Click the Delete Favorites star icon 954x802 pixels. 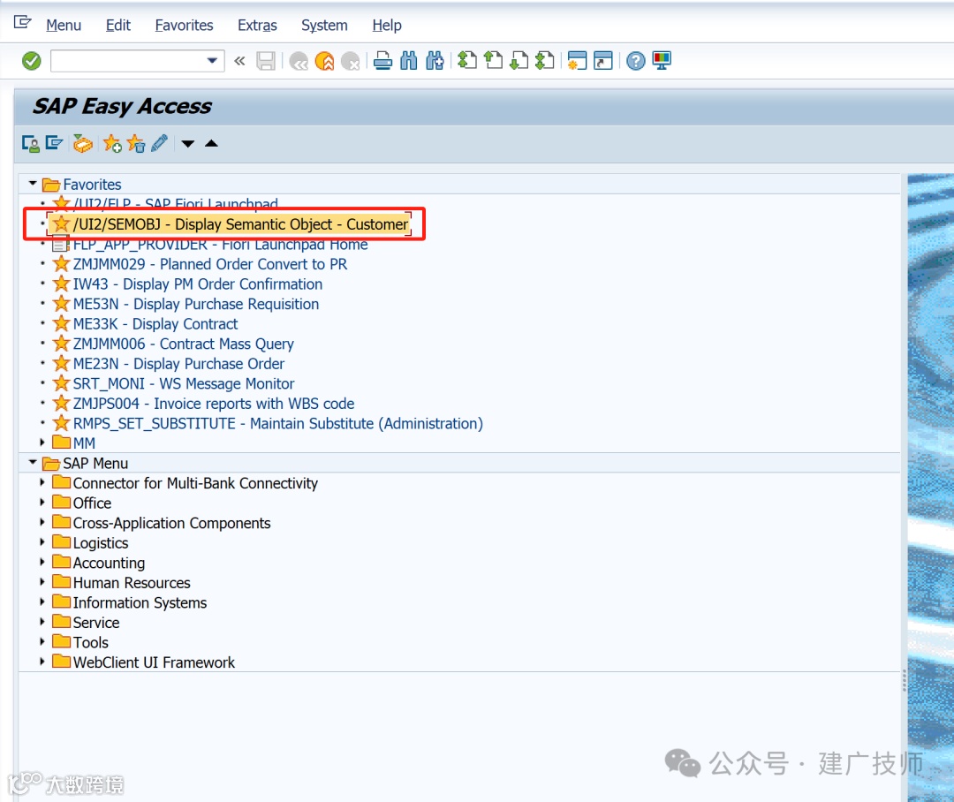click(x=136, y=144)
